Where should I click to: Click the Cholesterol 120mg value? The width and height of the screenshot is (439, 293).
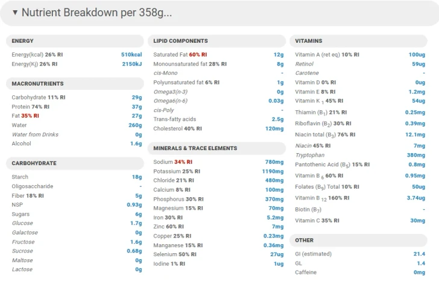[274, 129]
